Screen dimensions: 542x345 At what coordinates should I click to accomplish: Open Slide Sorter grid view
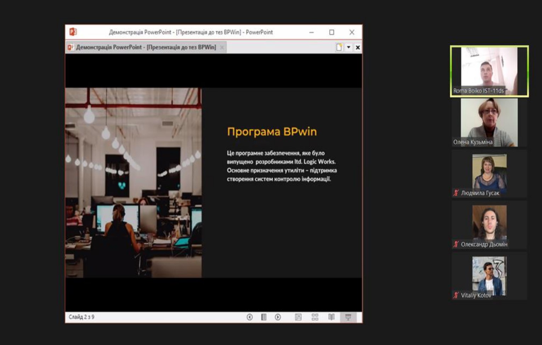[315, 317]
